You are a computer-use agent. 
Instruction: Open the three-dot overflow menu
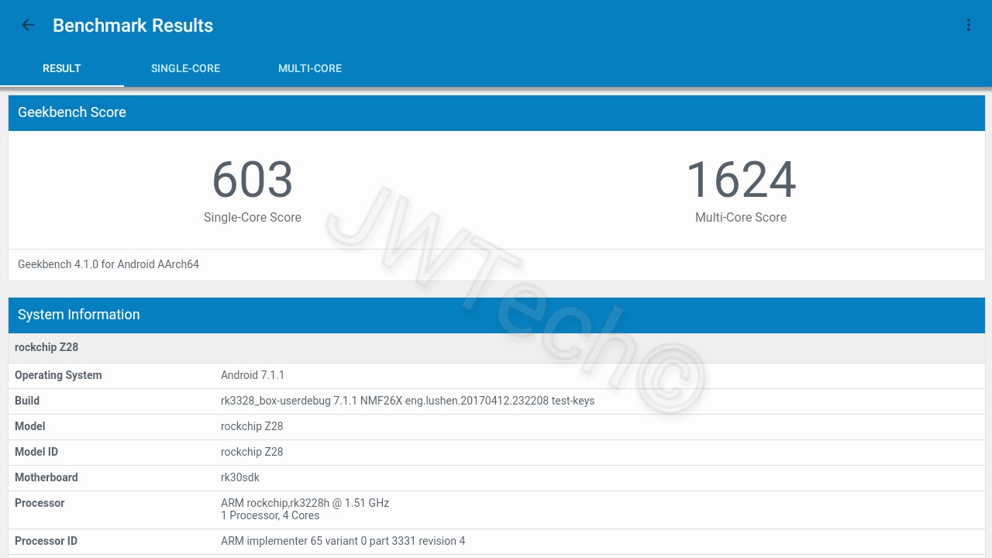pos(968,25)
